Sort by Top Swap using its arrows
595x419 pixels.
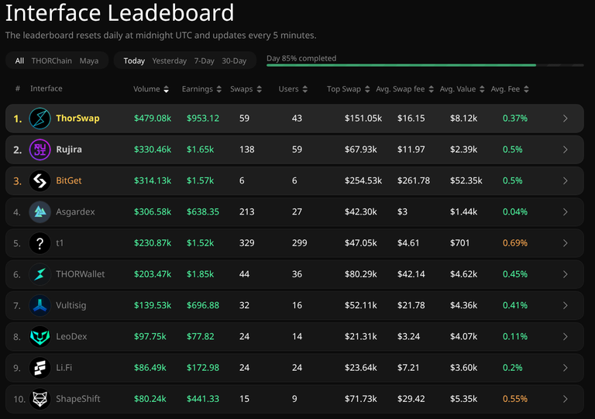(367, 89)
